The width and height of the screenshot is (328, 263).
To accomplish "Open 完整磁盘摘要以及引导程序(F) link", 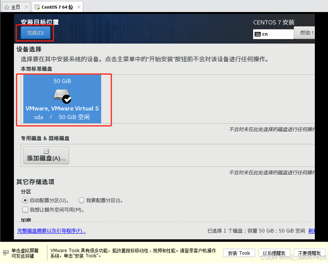I will click(x=52, y=231).
